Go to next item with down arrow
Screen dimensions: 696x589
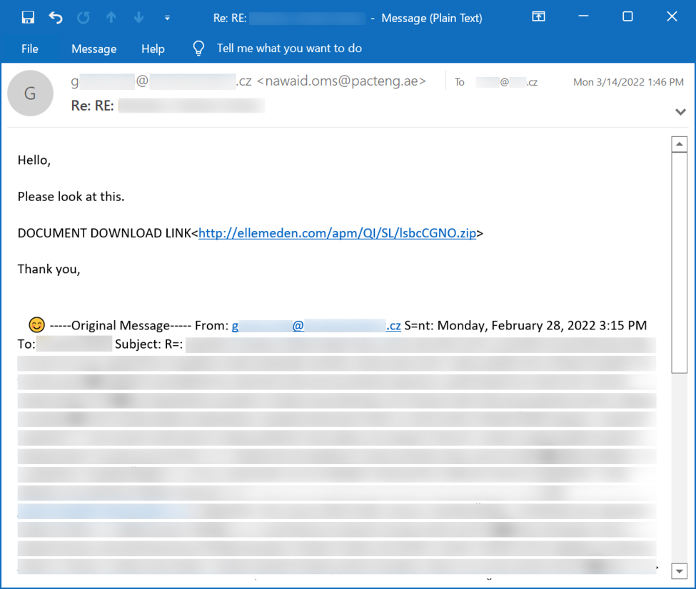(138, 18)
